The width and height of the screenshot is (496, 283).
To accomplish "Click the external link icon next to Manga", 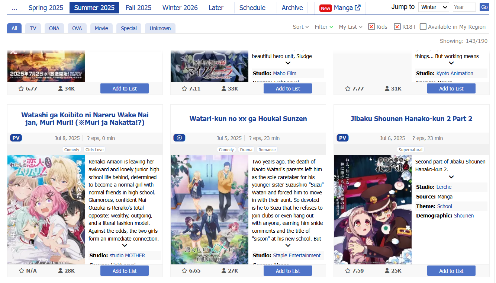I will coord(358,8).
